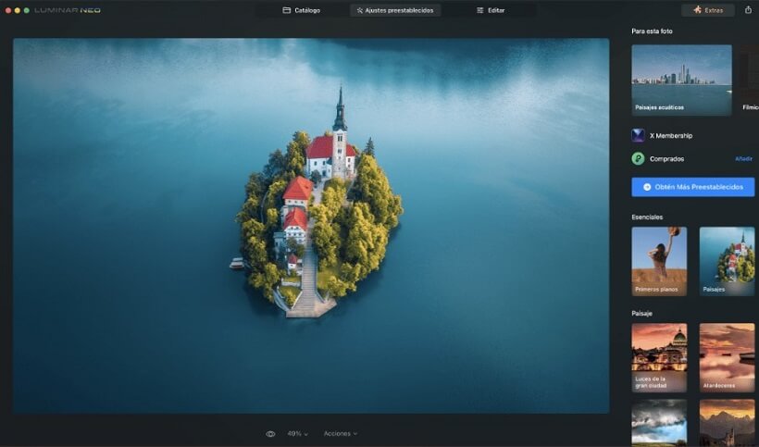Viewport: 759px width, 447px height.
Task: Select the stormy clouds preset thumbnail
Action: coord(659,423)
